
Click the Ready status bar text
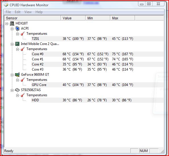click(x=9, y=151)
